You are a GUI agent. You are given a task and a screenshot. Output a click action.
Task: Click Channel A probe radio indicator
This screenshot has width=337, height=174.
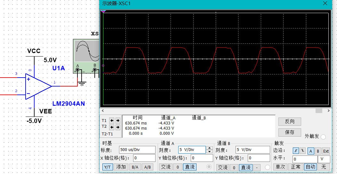(209, 167)
